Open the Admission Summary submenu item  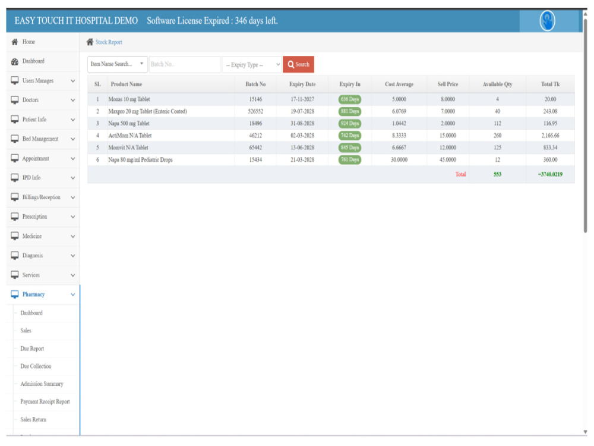[42, 384]
